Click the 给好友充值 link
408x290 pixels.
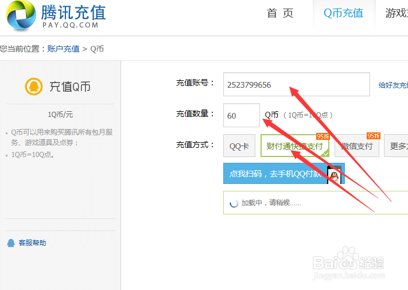click(x=393, y=85)
